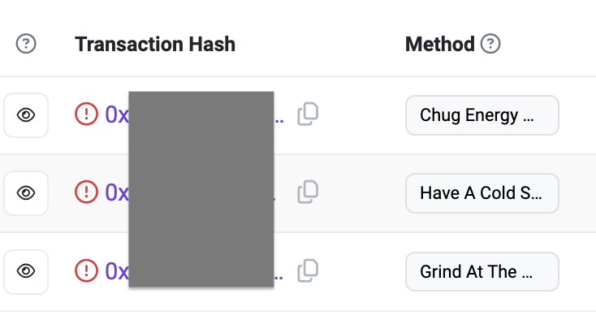Toggle the eye preview for Have A Cold S... transaction
Screen dimensions: 596x320
[x=26, y=193]
